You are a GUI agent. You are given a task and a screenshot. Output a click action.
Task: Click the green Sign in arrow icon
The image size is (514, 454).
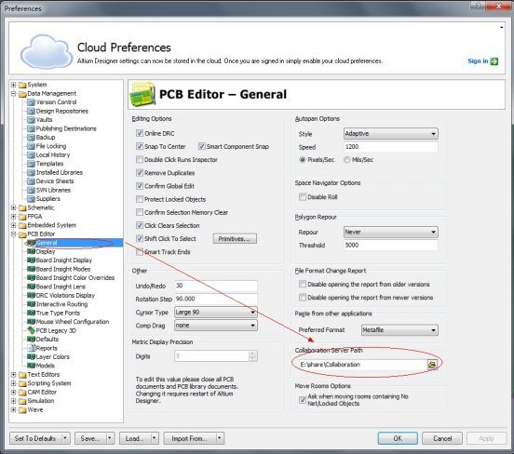(x=494, y=61)
